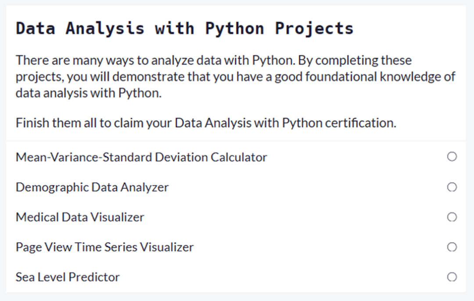474x301 pixels.
Task: Open the Medical Data Visualizer project
Action: pyautogui.click(x=80, y=217)
